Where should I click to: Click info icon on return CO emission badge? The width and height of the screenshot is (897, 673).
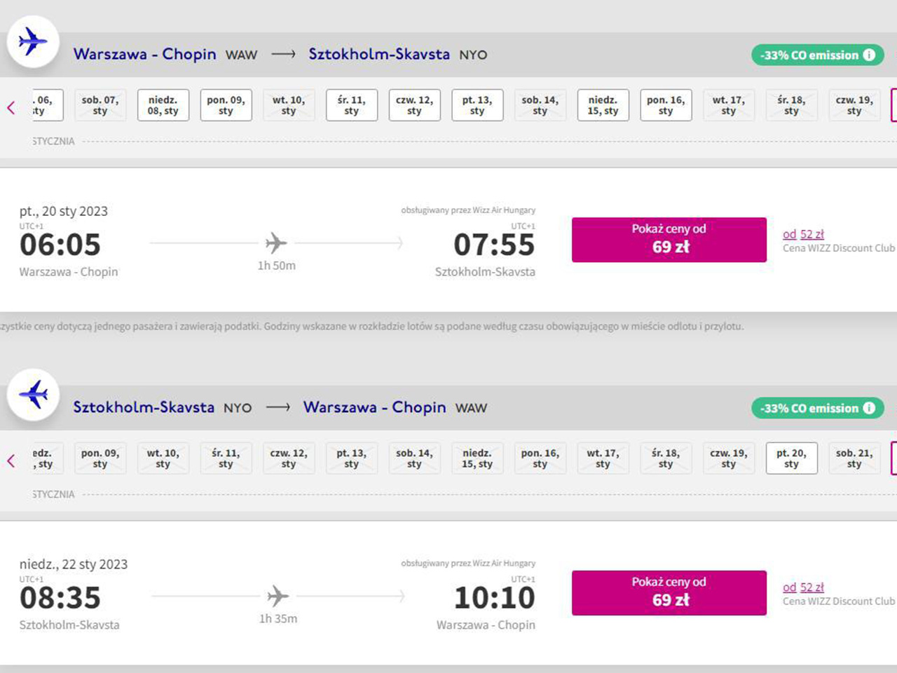tap(869, 408)
